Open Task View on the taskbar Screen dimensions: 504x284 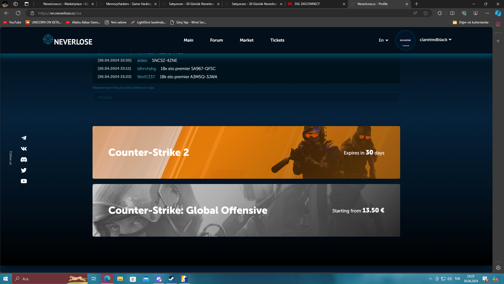click(94, 279)
